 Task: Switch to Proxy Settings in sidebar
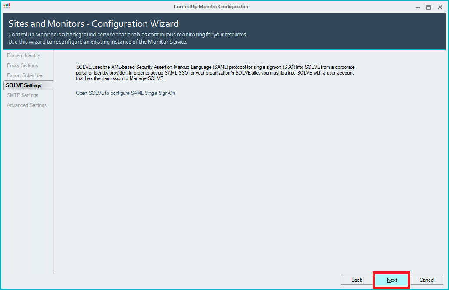pos(23,65)
